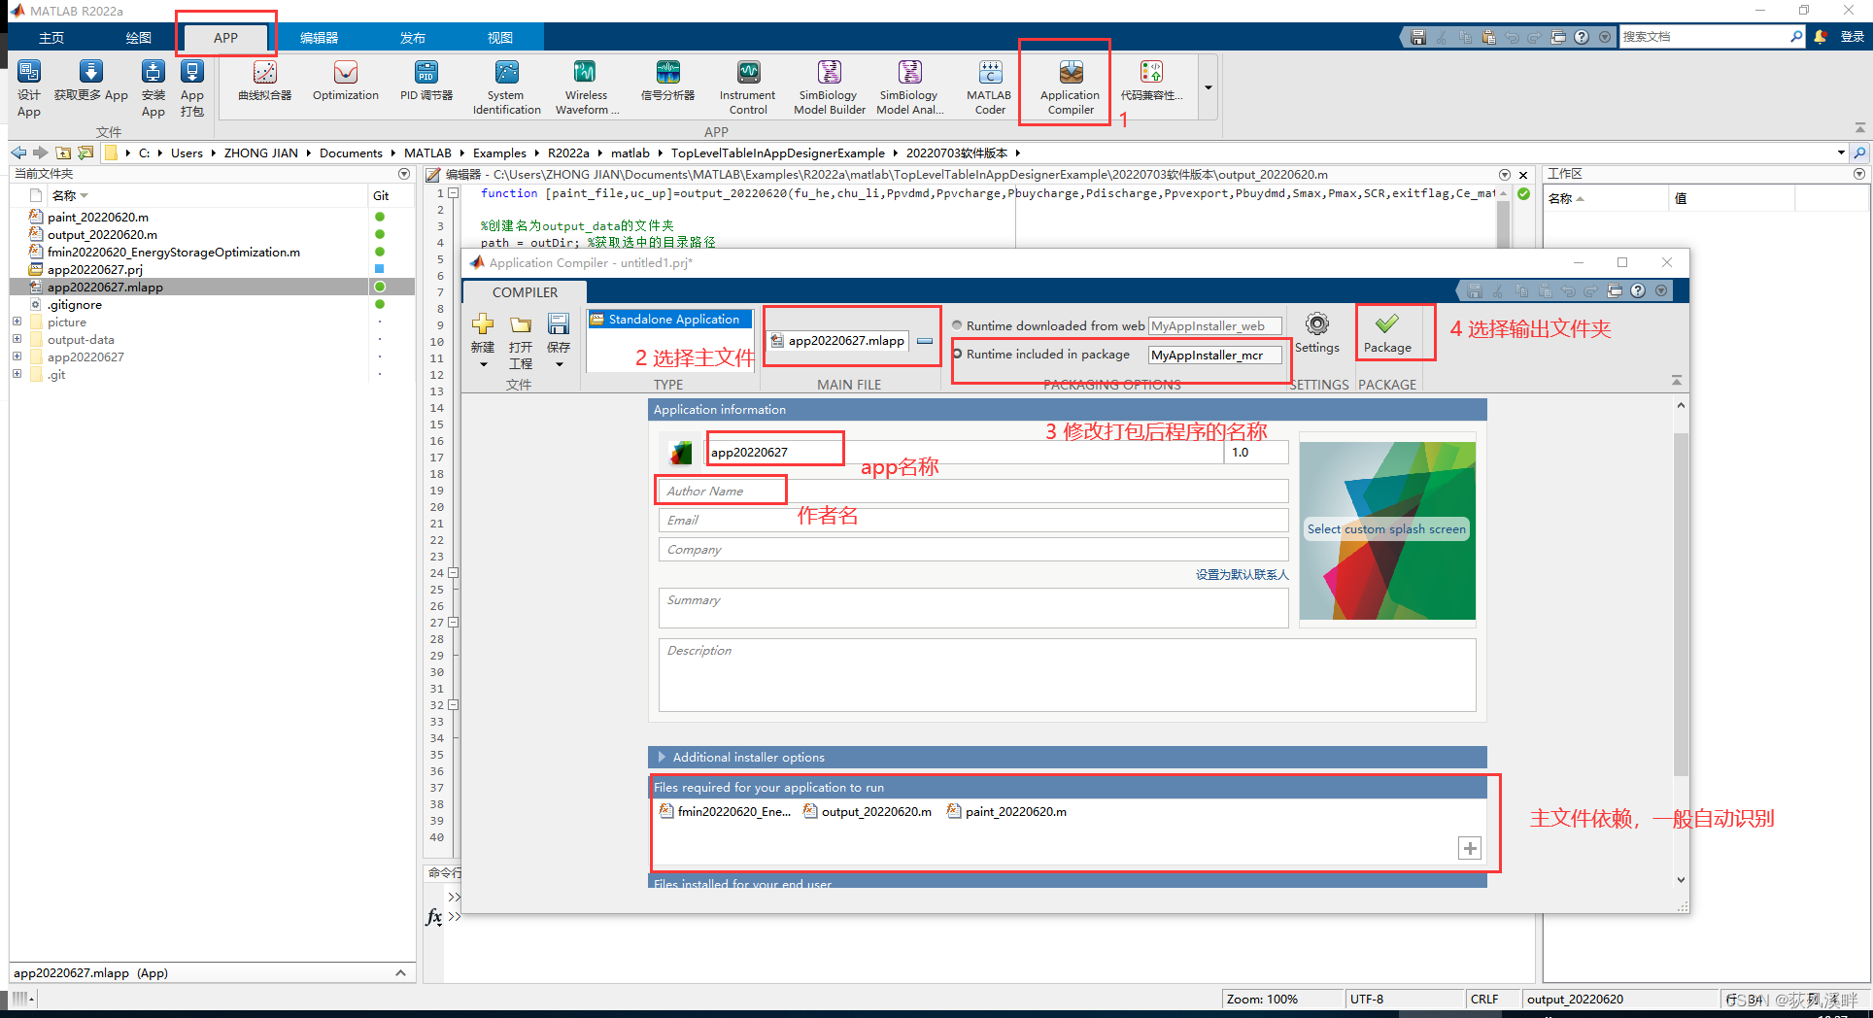Select Standalone Application type
Screen dimensions: 1873x1018
[669, 320]
